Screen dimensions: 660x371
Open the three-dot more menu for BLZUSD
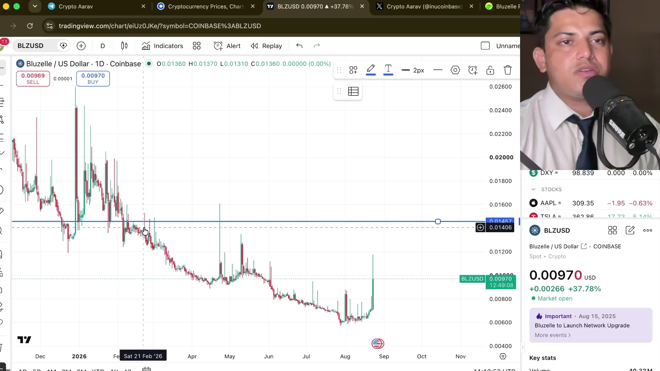(x=648, y=231)
